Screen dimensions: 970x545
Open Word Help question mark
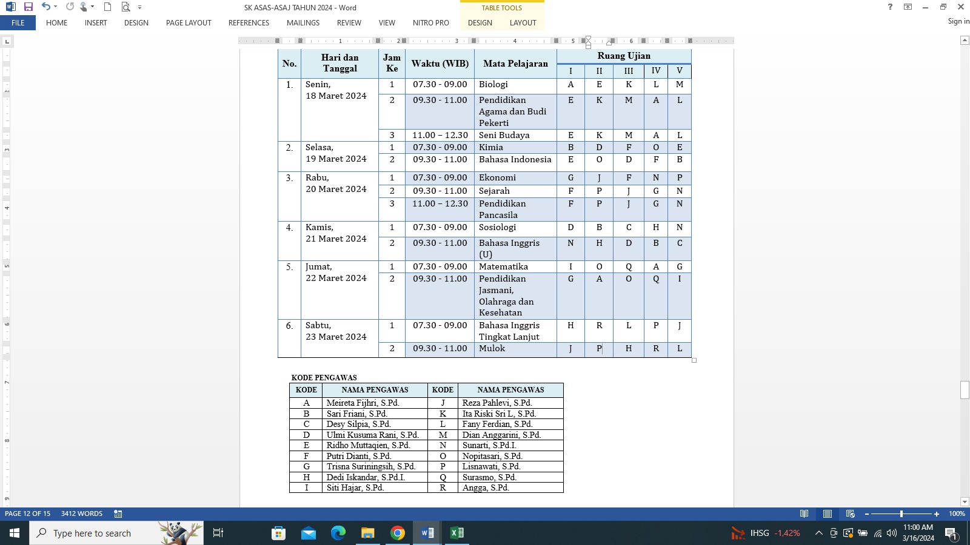[x=890, y=7]
